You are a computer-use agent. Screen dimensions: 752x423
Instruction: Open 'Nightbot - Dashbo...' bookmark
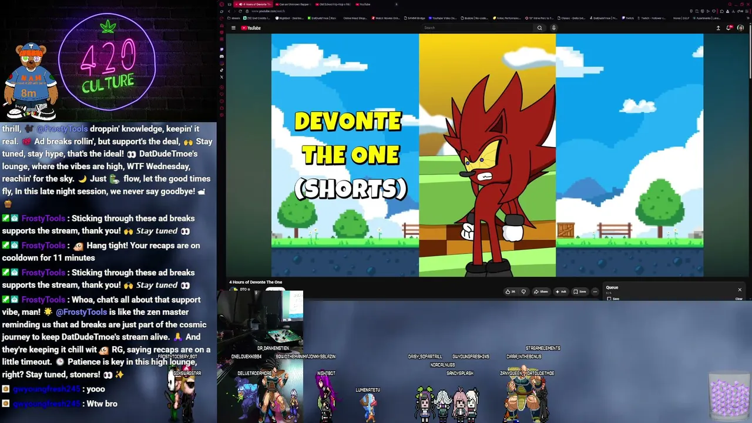pos(291,18)
